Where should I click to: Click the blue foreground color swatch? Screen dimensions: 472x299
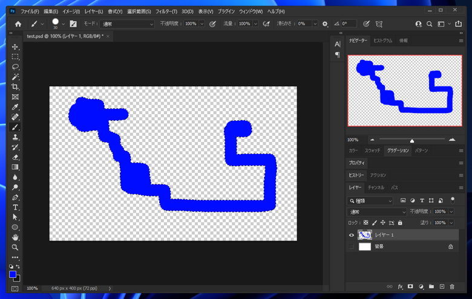[x=13, y=274]
